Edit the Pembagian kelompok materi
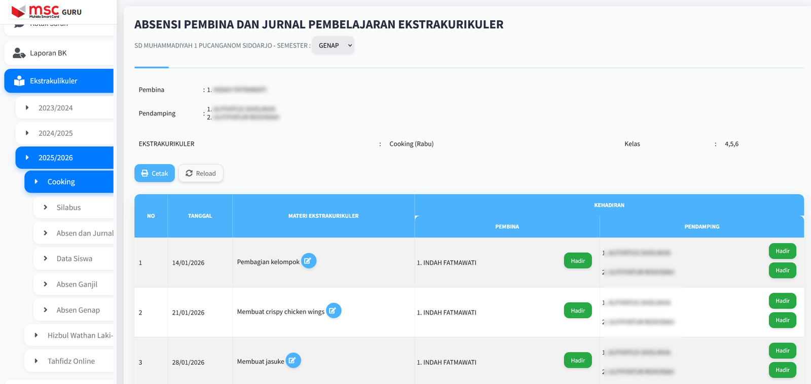 pyautogui.click(x=309, y=261)
